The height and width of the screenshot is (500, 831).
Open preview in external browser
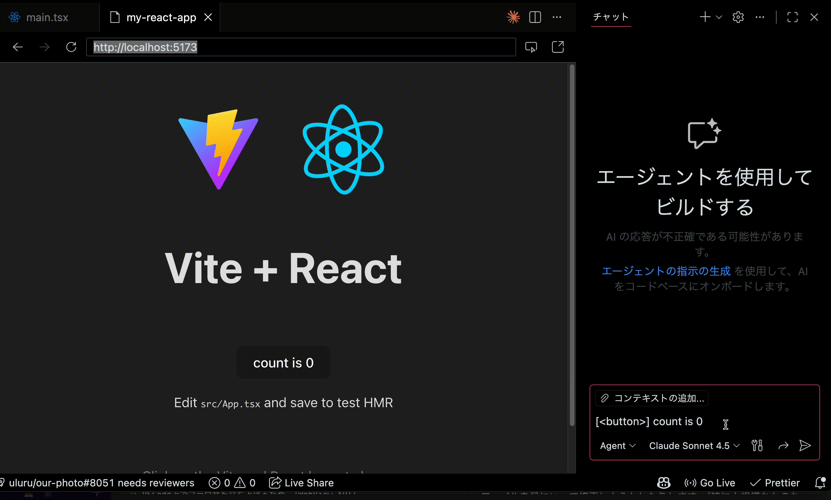pos(558,47)
